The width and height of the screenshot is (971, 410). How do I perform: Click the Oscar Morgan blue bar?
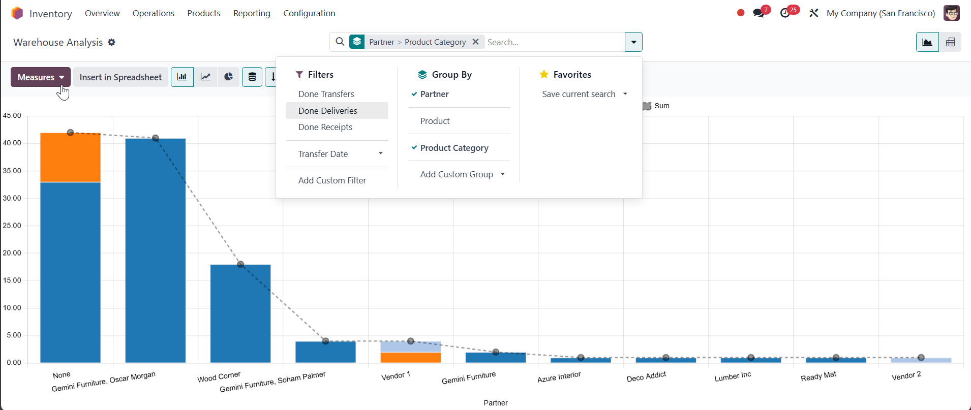pyautogui.click(x=156, y=250)
